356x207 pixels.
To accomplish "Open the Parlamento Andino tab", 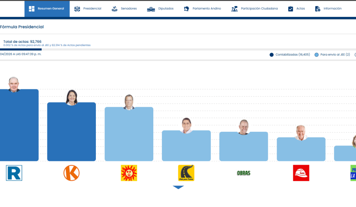I will [x=202, y=8].
